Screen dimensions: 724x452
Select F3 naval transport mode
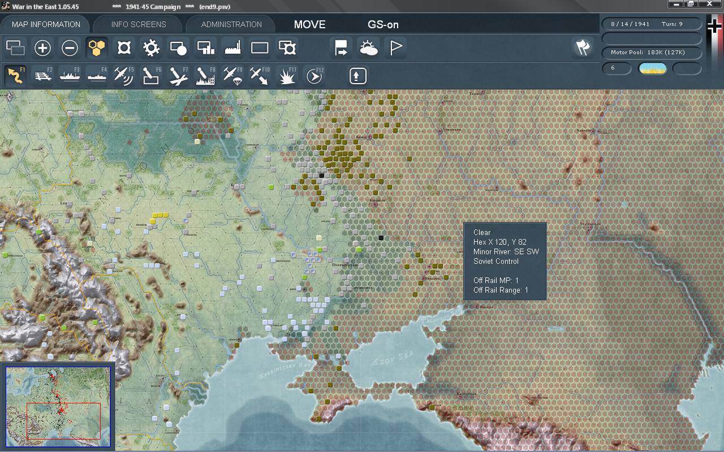point(70,76)
